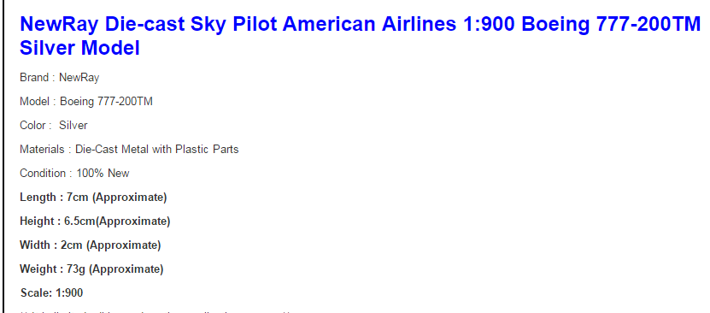Image resolution: width=710 pixels, height=313 pixels.
Task: Click 'American Airlines' in the title
Action: 369,24
